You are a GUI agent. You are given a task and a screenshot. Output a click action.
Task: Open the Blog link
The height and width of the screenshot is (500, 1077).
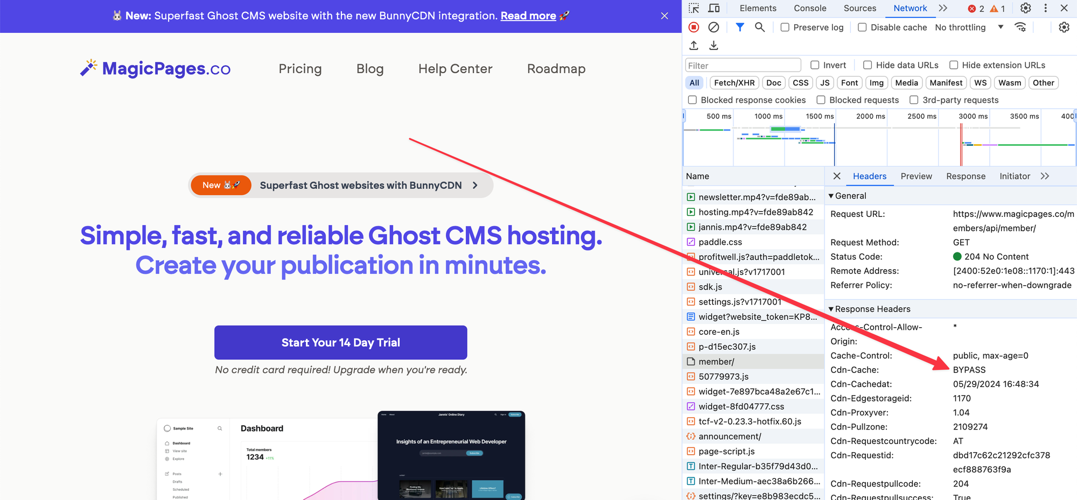tap(370, 69)
